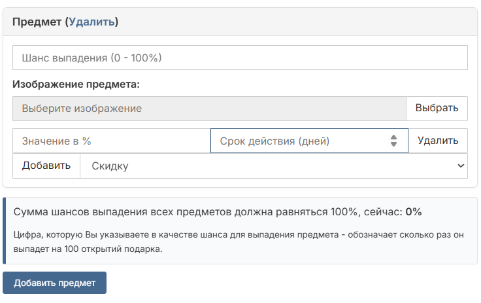The height and width of the screenshot is (303, 481).
Task: Click the bold 0% current total value
Action: 414,212
